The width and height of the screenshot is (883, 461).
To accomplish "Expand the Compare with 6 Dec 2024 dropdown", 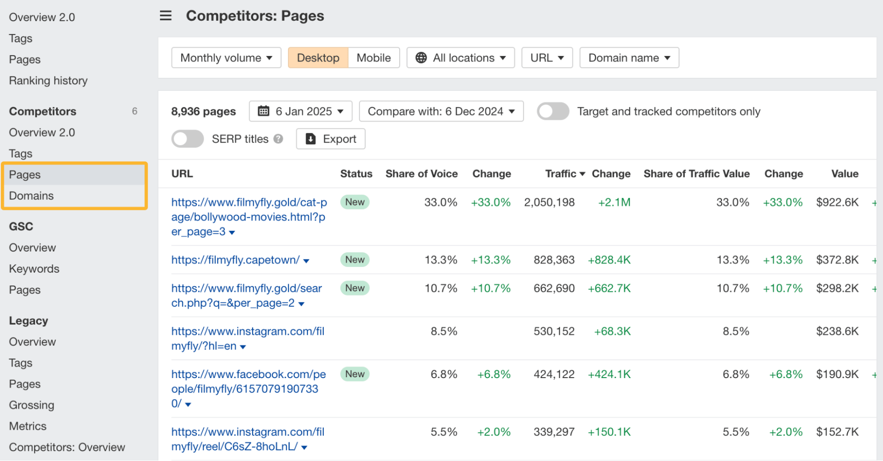I will coord(441,111).
